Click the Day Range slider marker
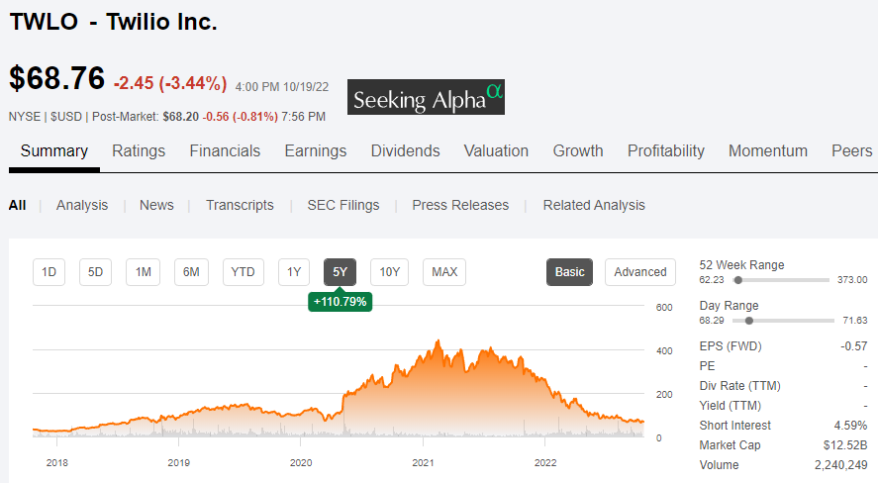The image size is (878, 483). 749,321
